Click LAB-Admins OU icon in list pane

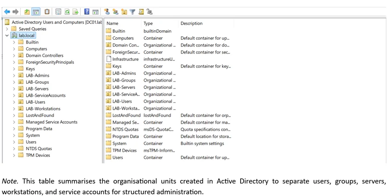108,73
